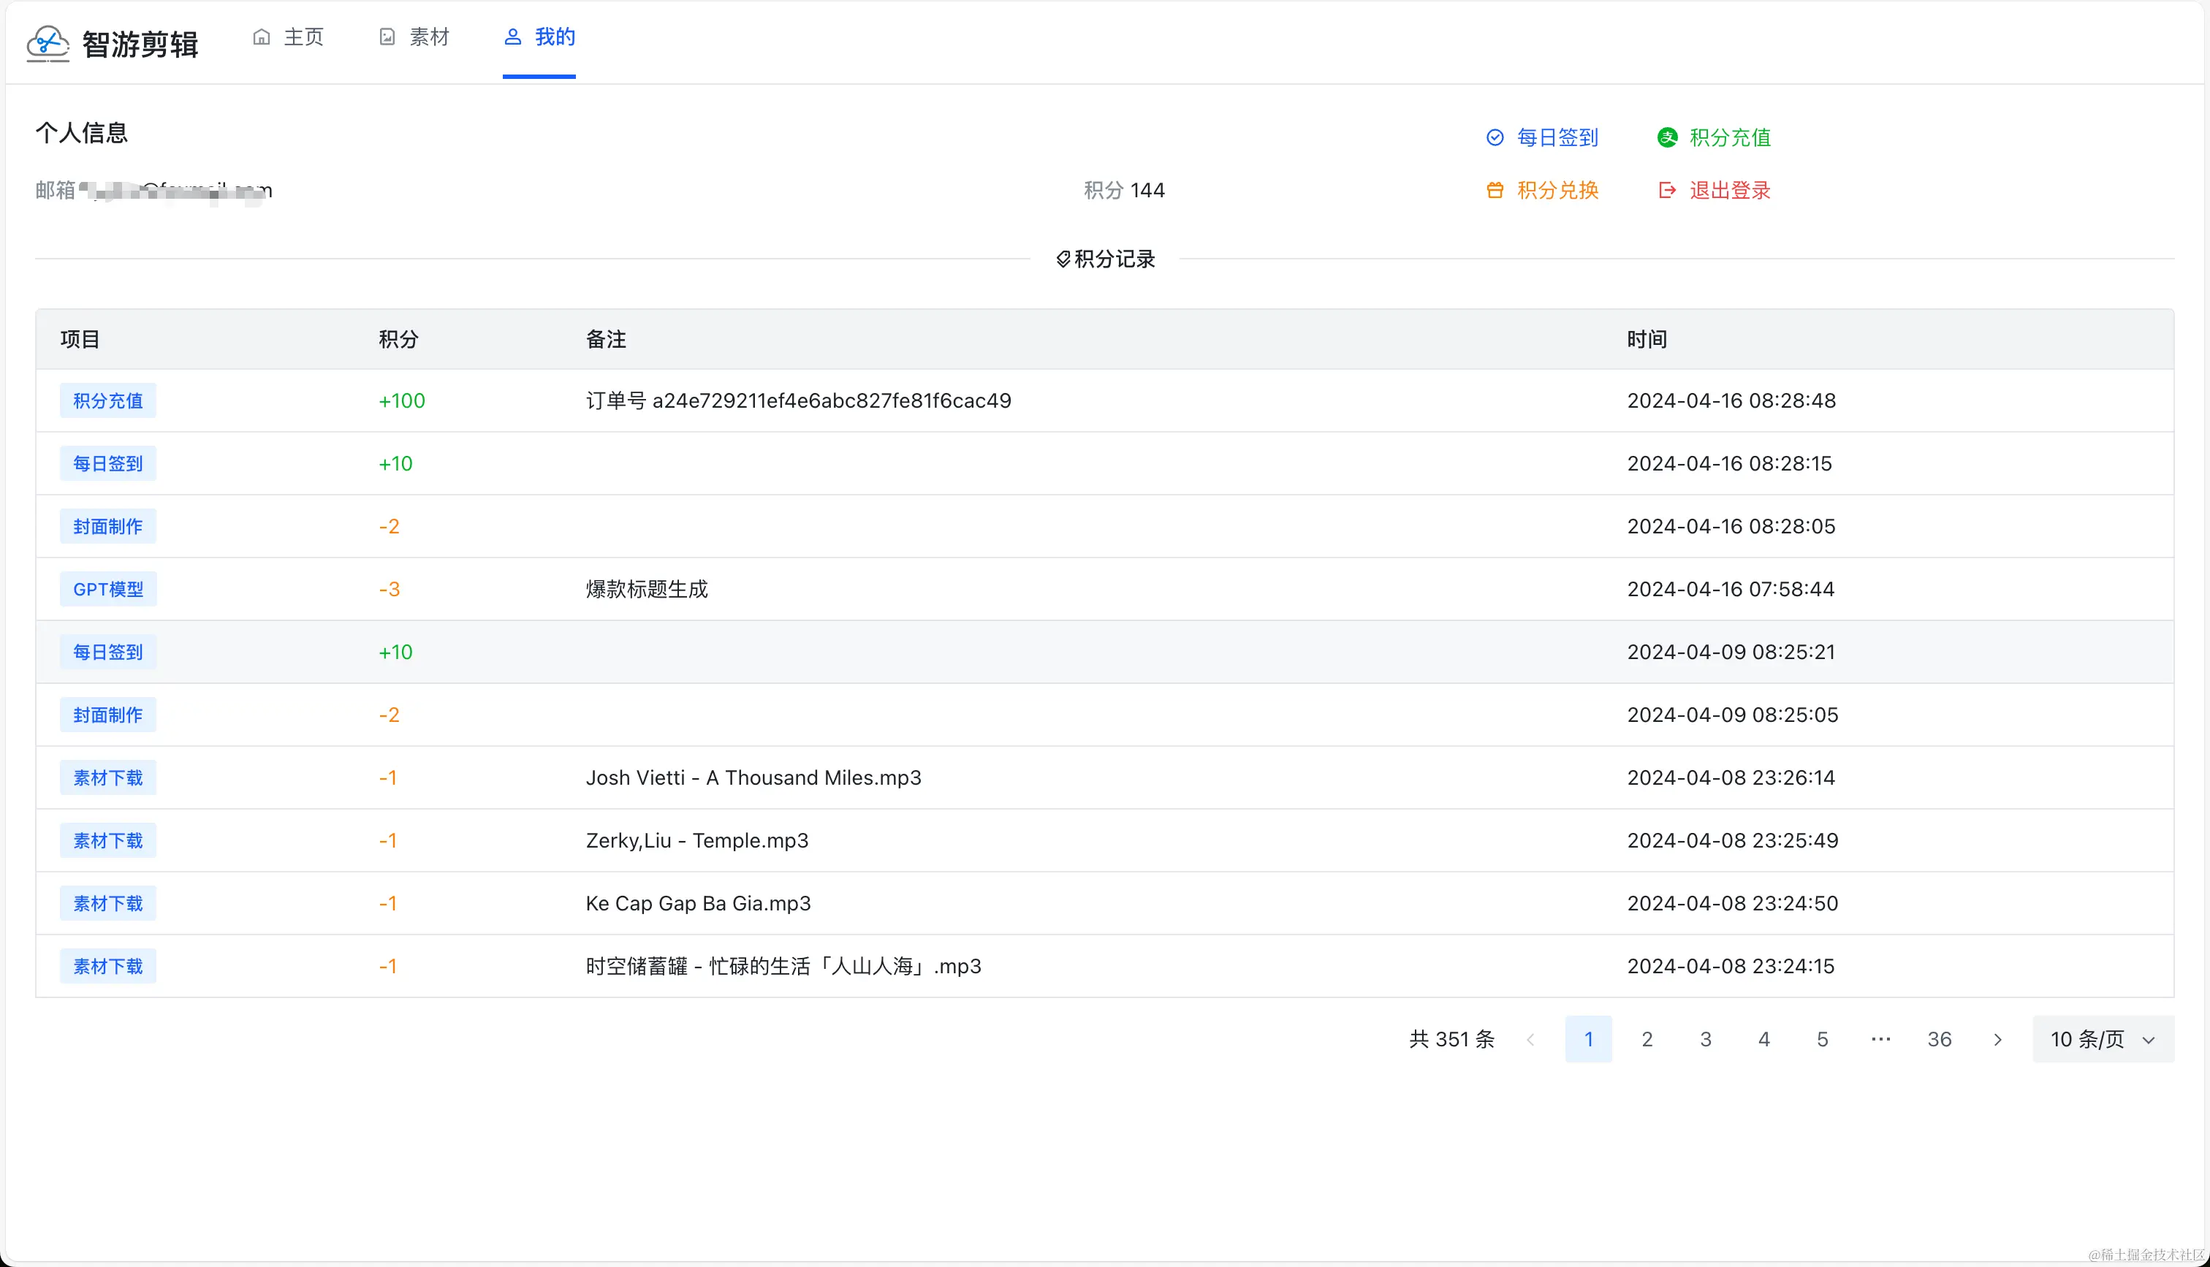Image resolution: width=2210 pixels, height=1267 pixels.
Task: Go to next page with right chevron
Action: (1998, 1039)
